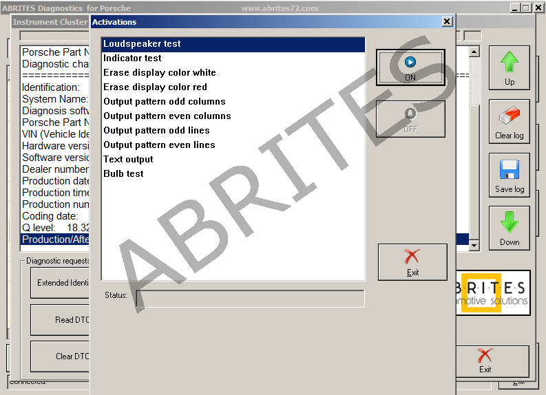Click the ABRITES logo image
This screenshot has width=546, height=395.
pos(493,293)
